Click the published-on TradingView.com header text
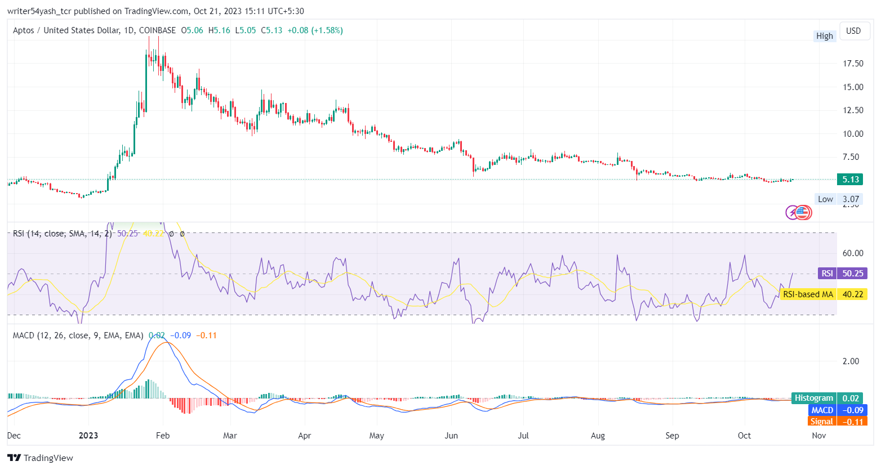 [x=155, y=11]
